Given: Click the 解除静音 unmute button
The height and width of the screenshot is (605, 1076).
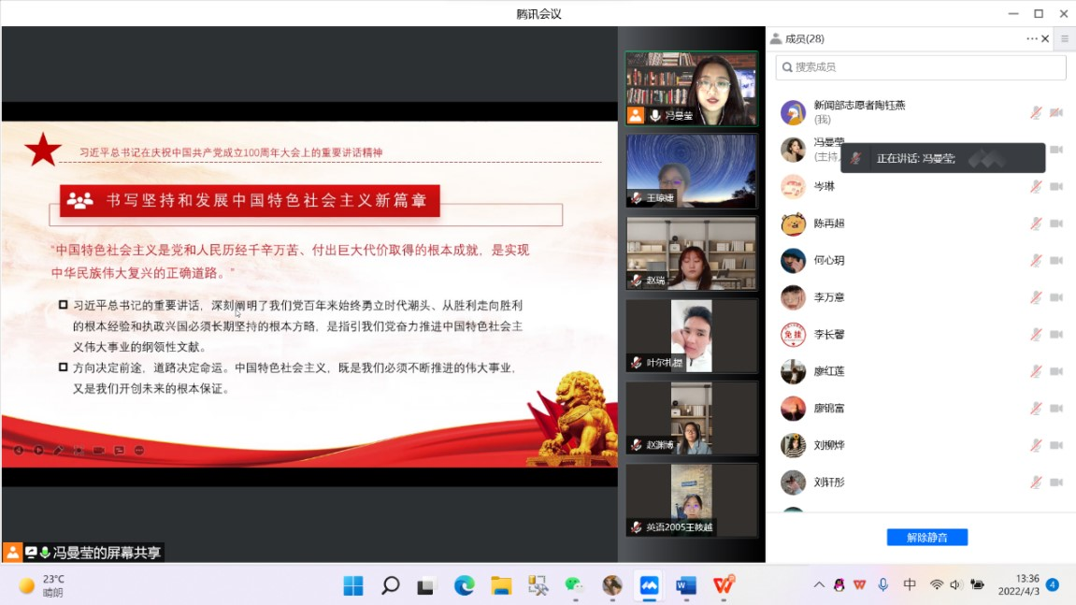Looking at the screenshot, I should pos(926,538).
